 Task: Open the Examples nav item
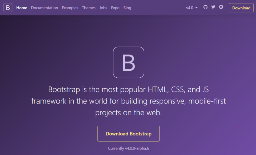[x=70, y=8]
